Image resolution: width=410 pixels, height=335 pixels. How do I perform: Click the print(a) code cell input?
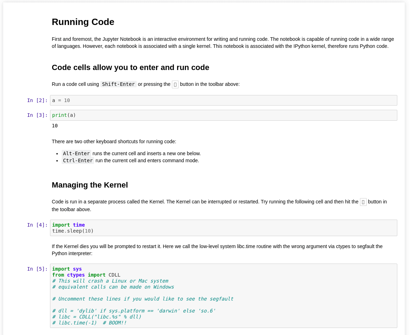(x=224, y=115)
